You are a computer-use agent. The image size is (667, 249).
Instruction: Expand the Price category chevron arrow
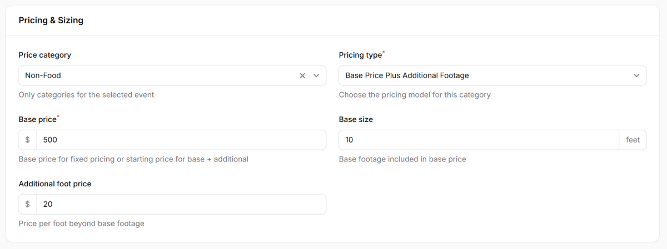click(x=316, y=75)
